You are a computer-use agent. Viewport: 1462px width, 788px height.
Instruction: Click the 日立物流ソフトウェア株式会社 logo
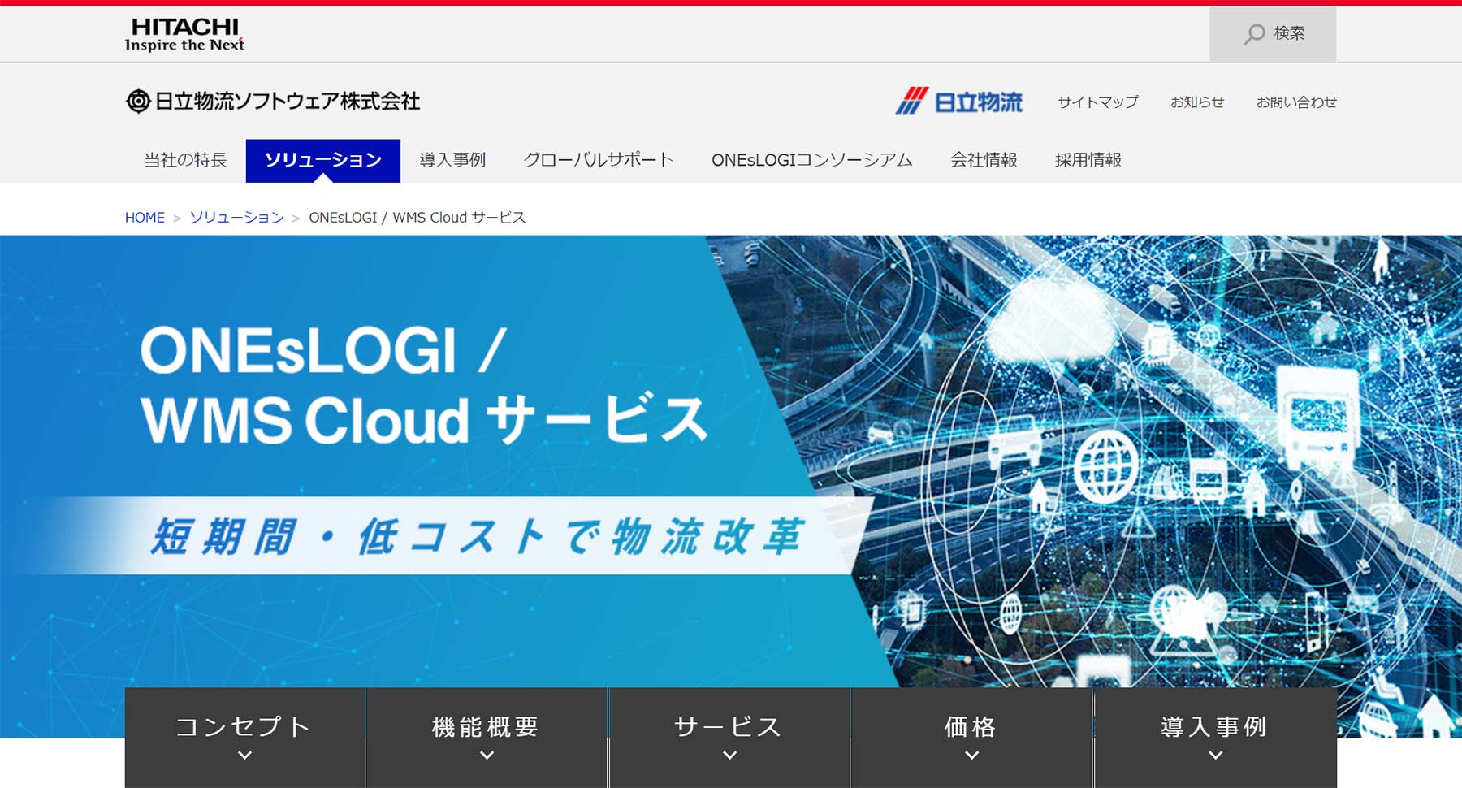273,101
